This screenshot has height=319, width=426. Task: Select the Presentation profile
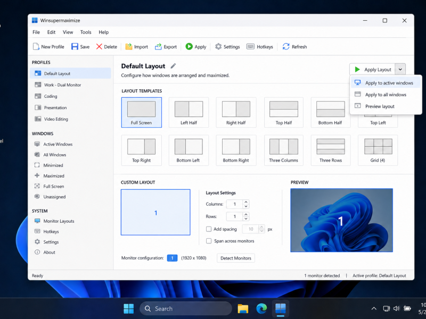click(x=70, y=108)
